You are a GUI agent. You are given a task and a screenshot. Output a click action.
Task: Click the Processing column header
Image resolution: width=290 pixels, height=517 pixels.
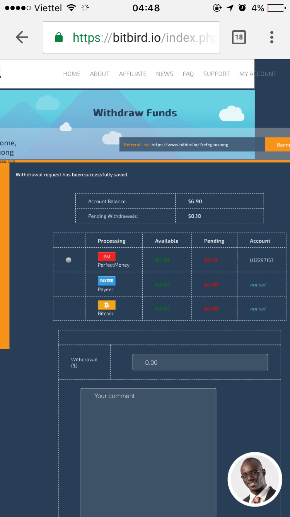(112, 241)
